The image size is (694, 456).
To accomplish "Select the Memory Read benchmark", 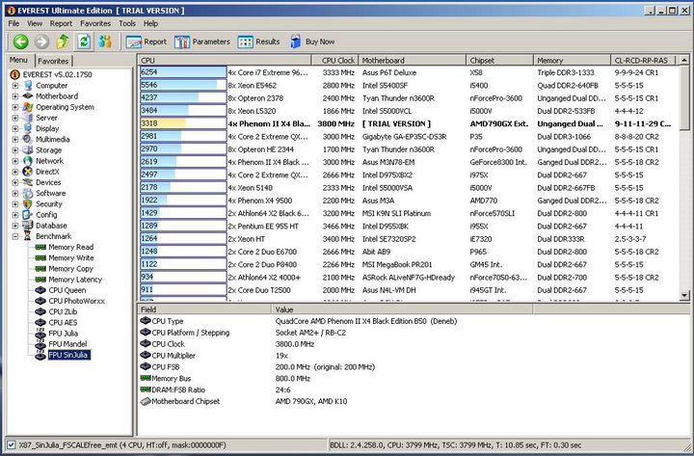I will [x=70, y=247].
